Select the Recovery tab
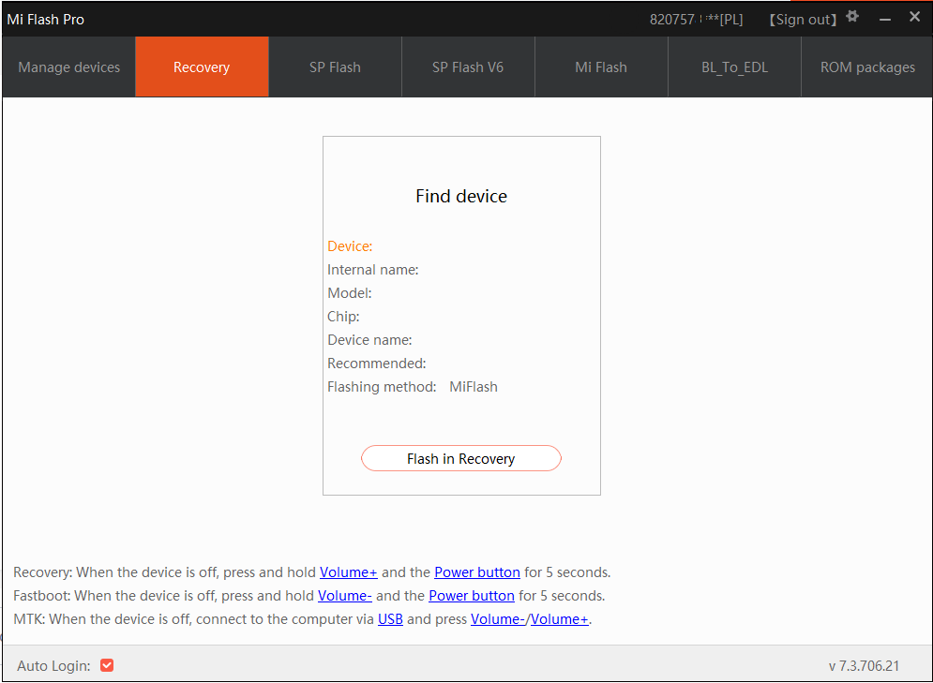This screenshot has height=683, width=933. click(202, 67)
